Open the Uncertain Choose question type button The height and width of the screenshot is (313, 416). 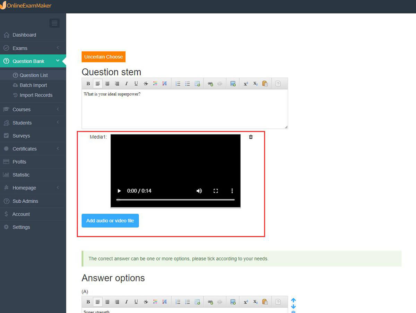coord(103,57)
